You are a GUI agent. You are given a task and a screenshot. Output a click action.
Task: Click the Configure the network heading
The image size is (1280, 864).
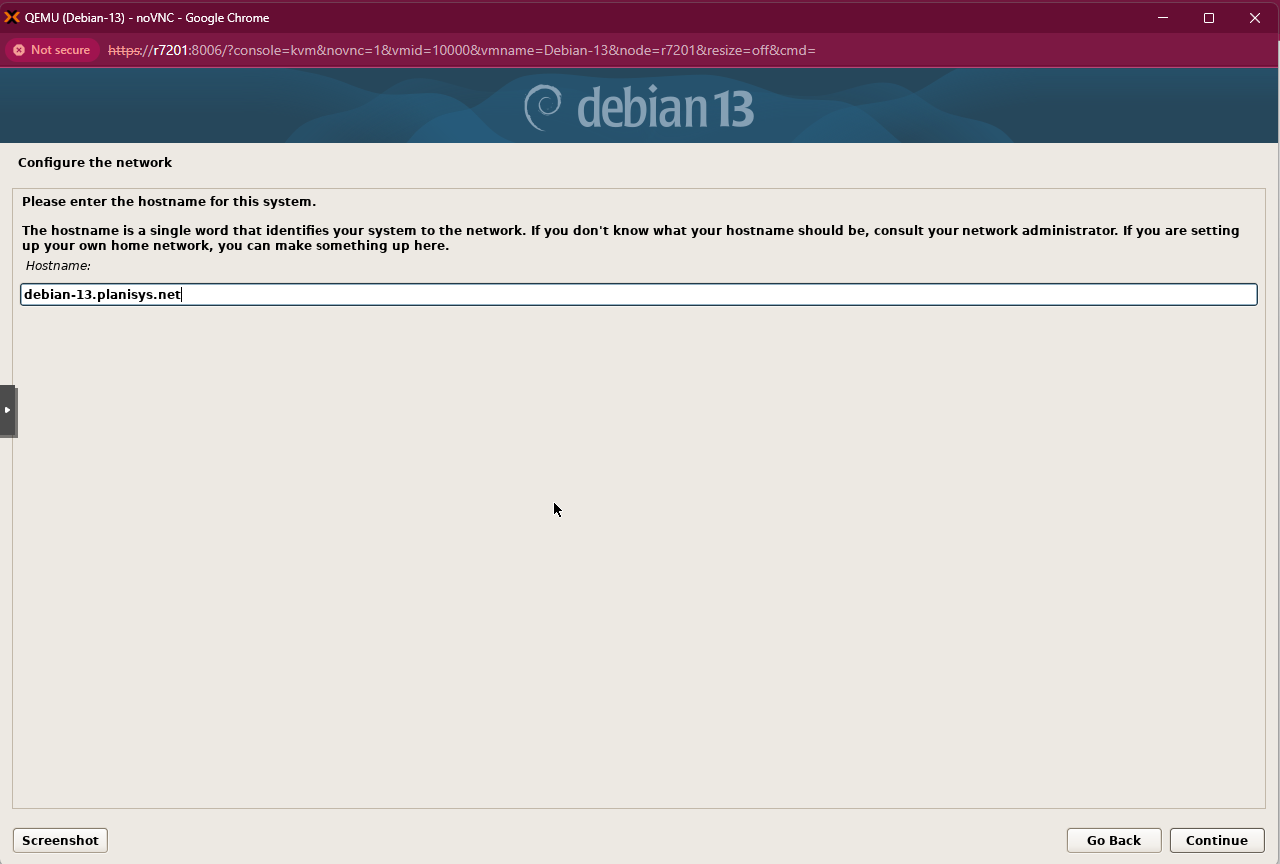coord(95,162)
